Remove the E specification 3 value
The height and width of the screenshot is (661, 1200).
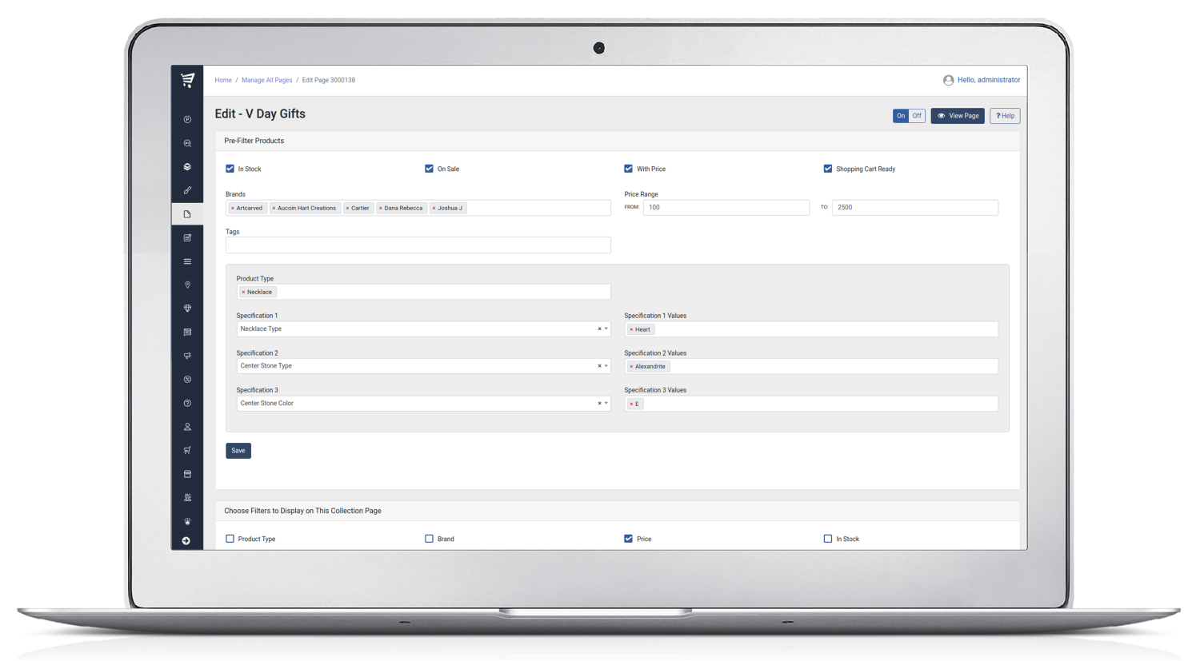point(631,404)
